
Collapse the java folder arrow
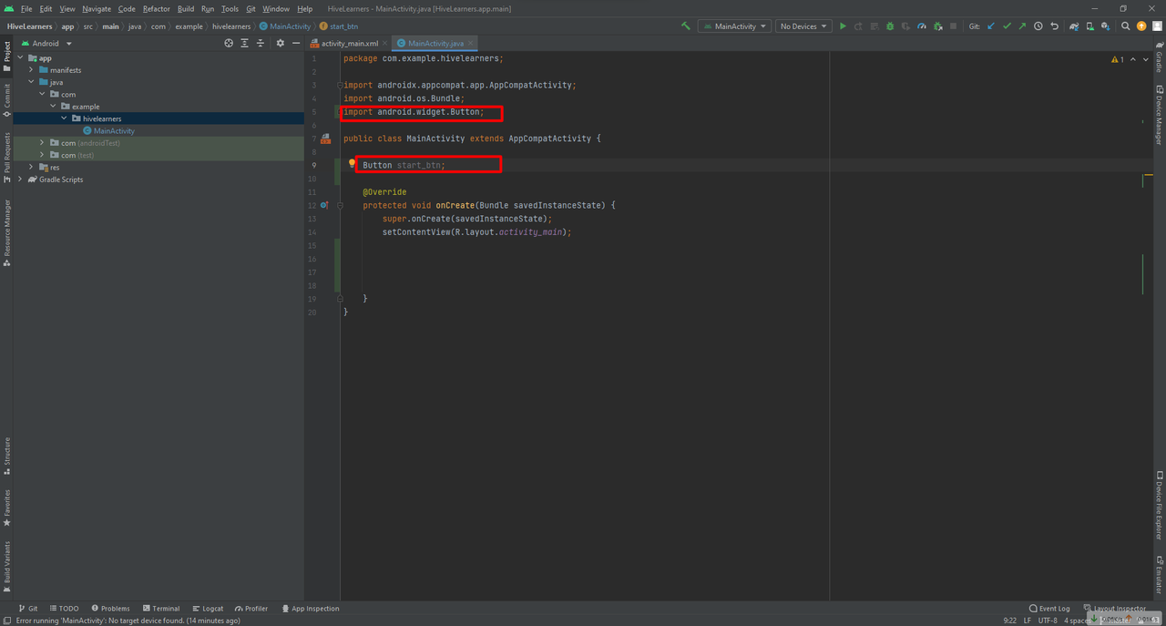31,82
